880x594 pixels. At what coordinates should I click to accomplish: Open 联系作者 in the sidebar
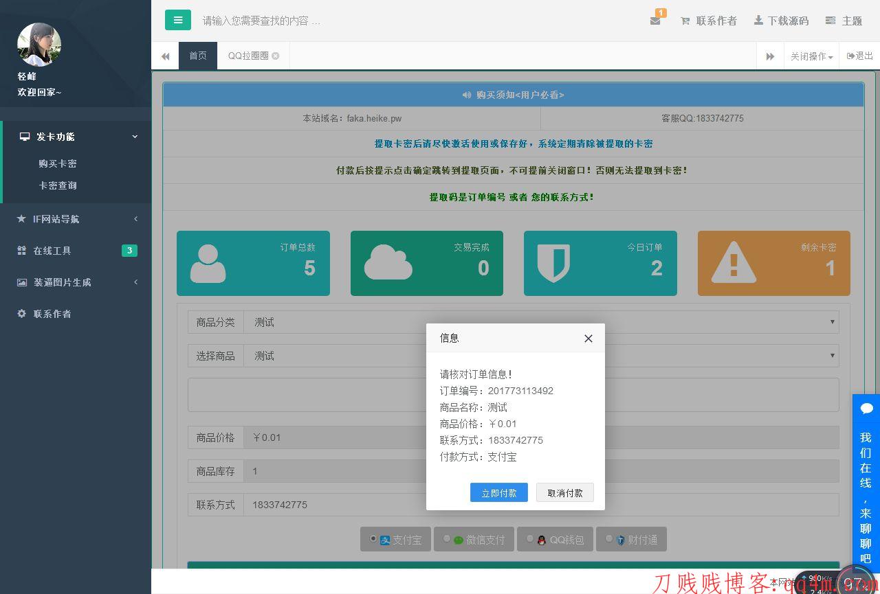(76, 314)
